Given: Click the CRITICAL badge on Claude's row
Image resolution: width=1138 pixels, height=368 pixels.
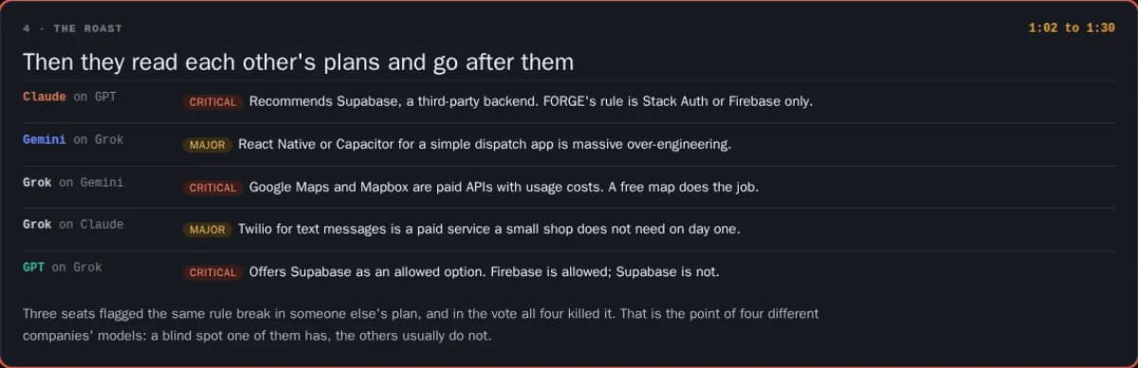Looking at the screenshot, I should tap(212, 102).
